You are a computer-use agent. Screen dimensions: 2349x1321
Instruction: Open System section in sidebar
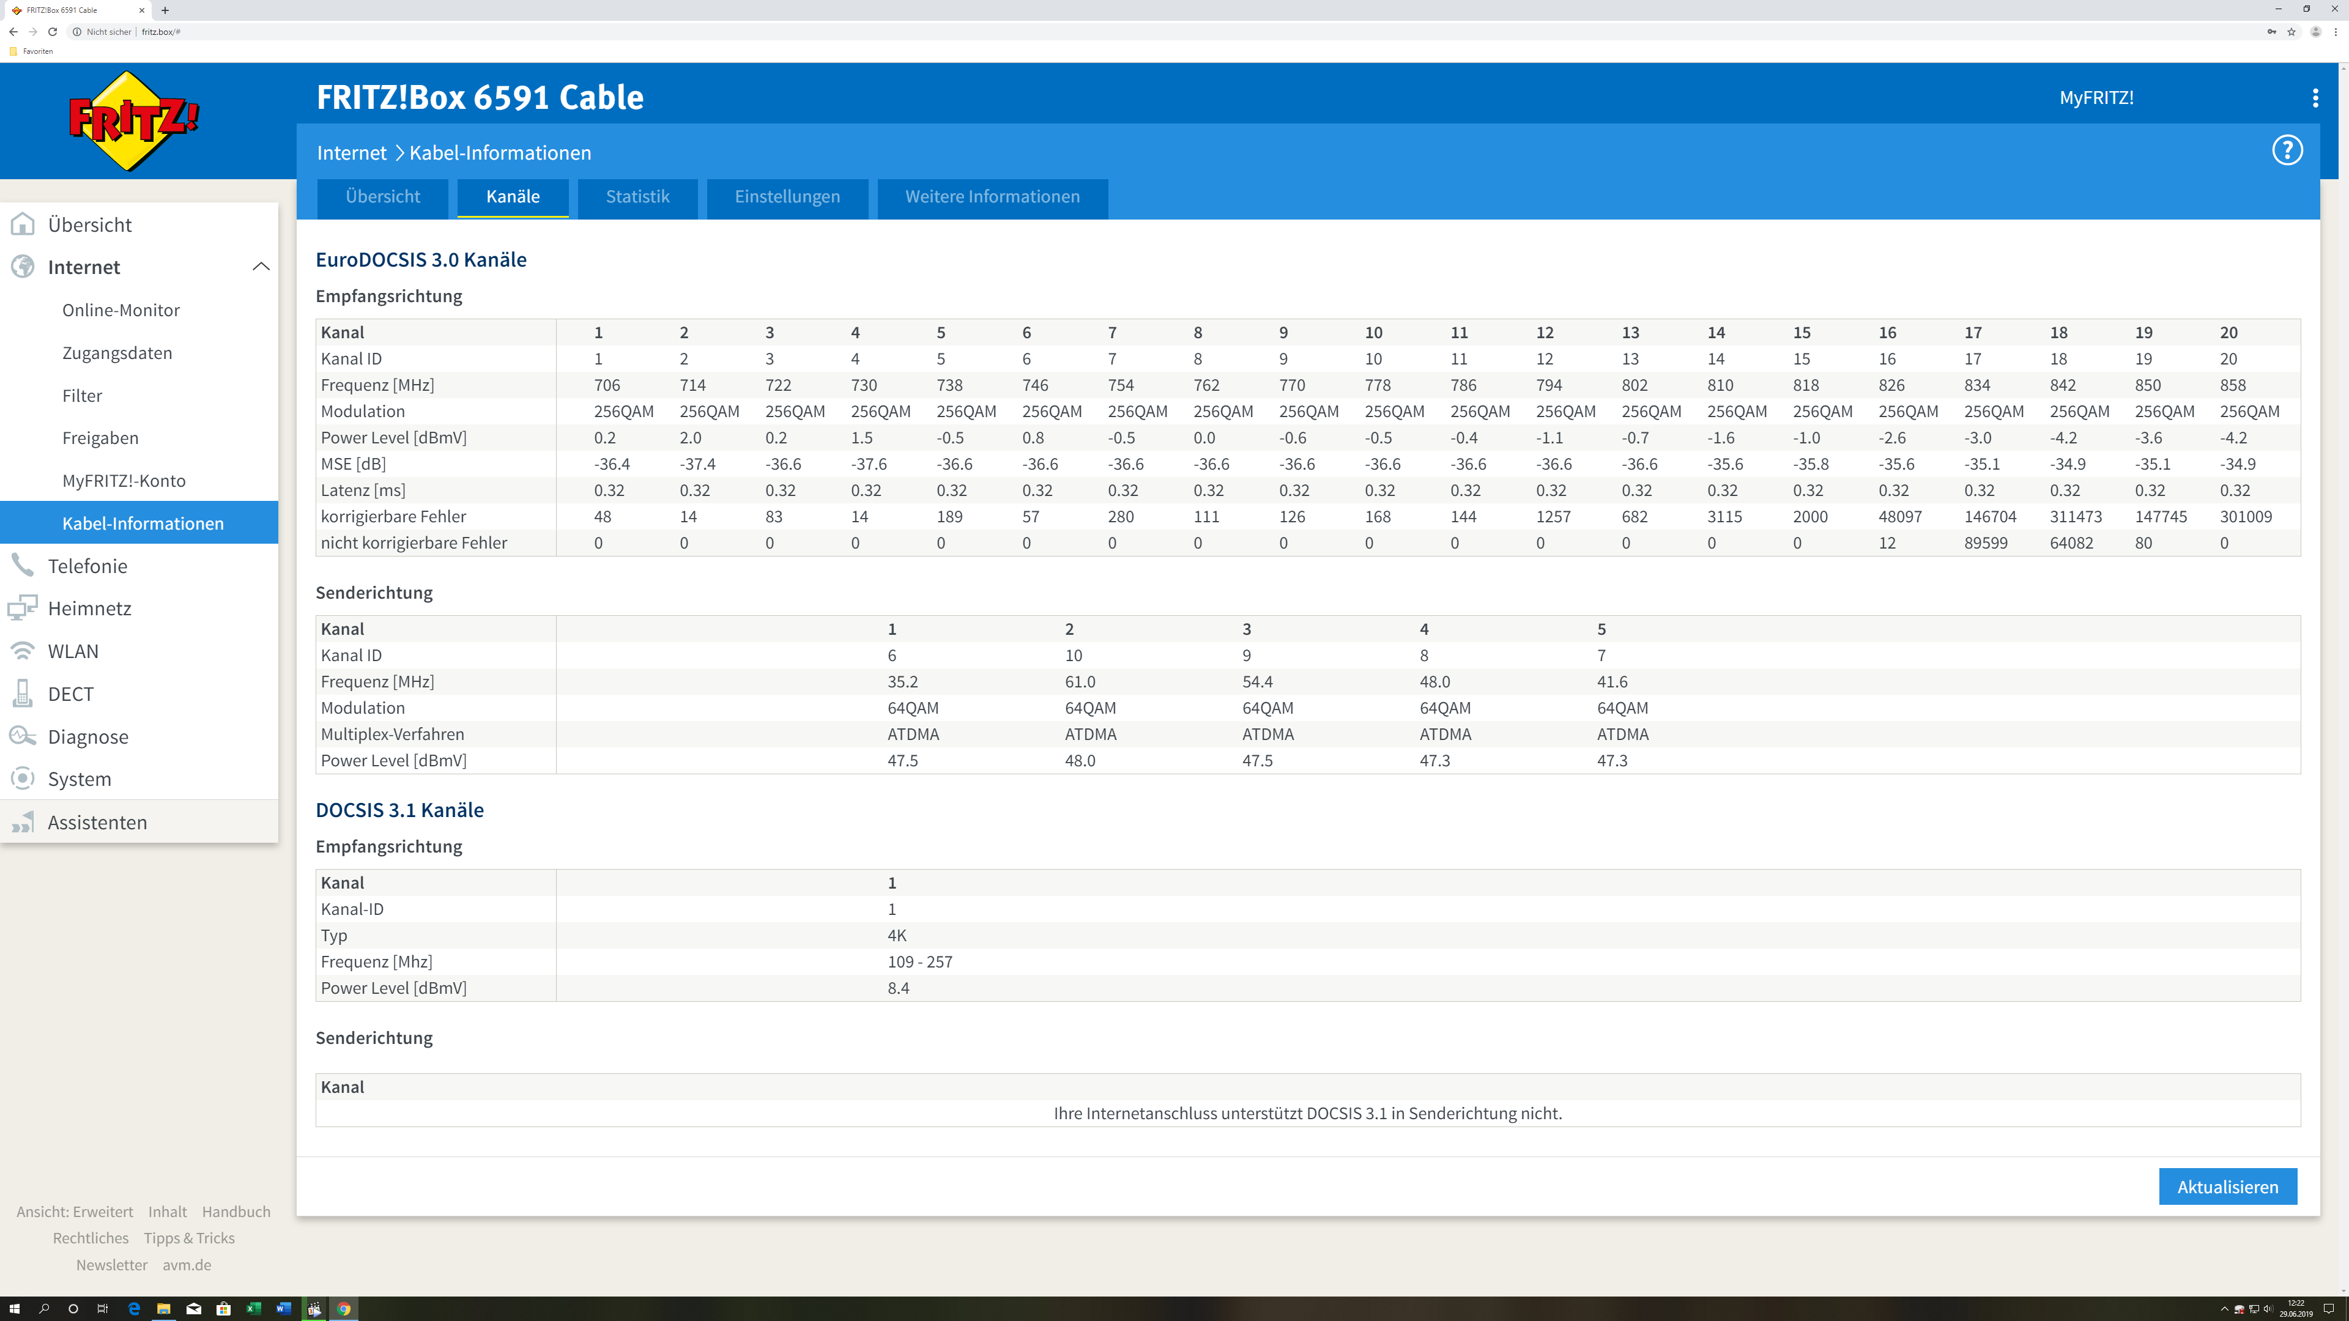pos(80,779)
